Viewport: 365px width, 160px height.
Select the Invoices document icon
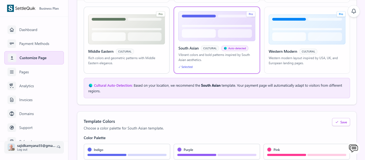click(x=12, y=100)
